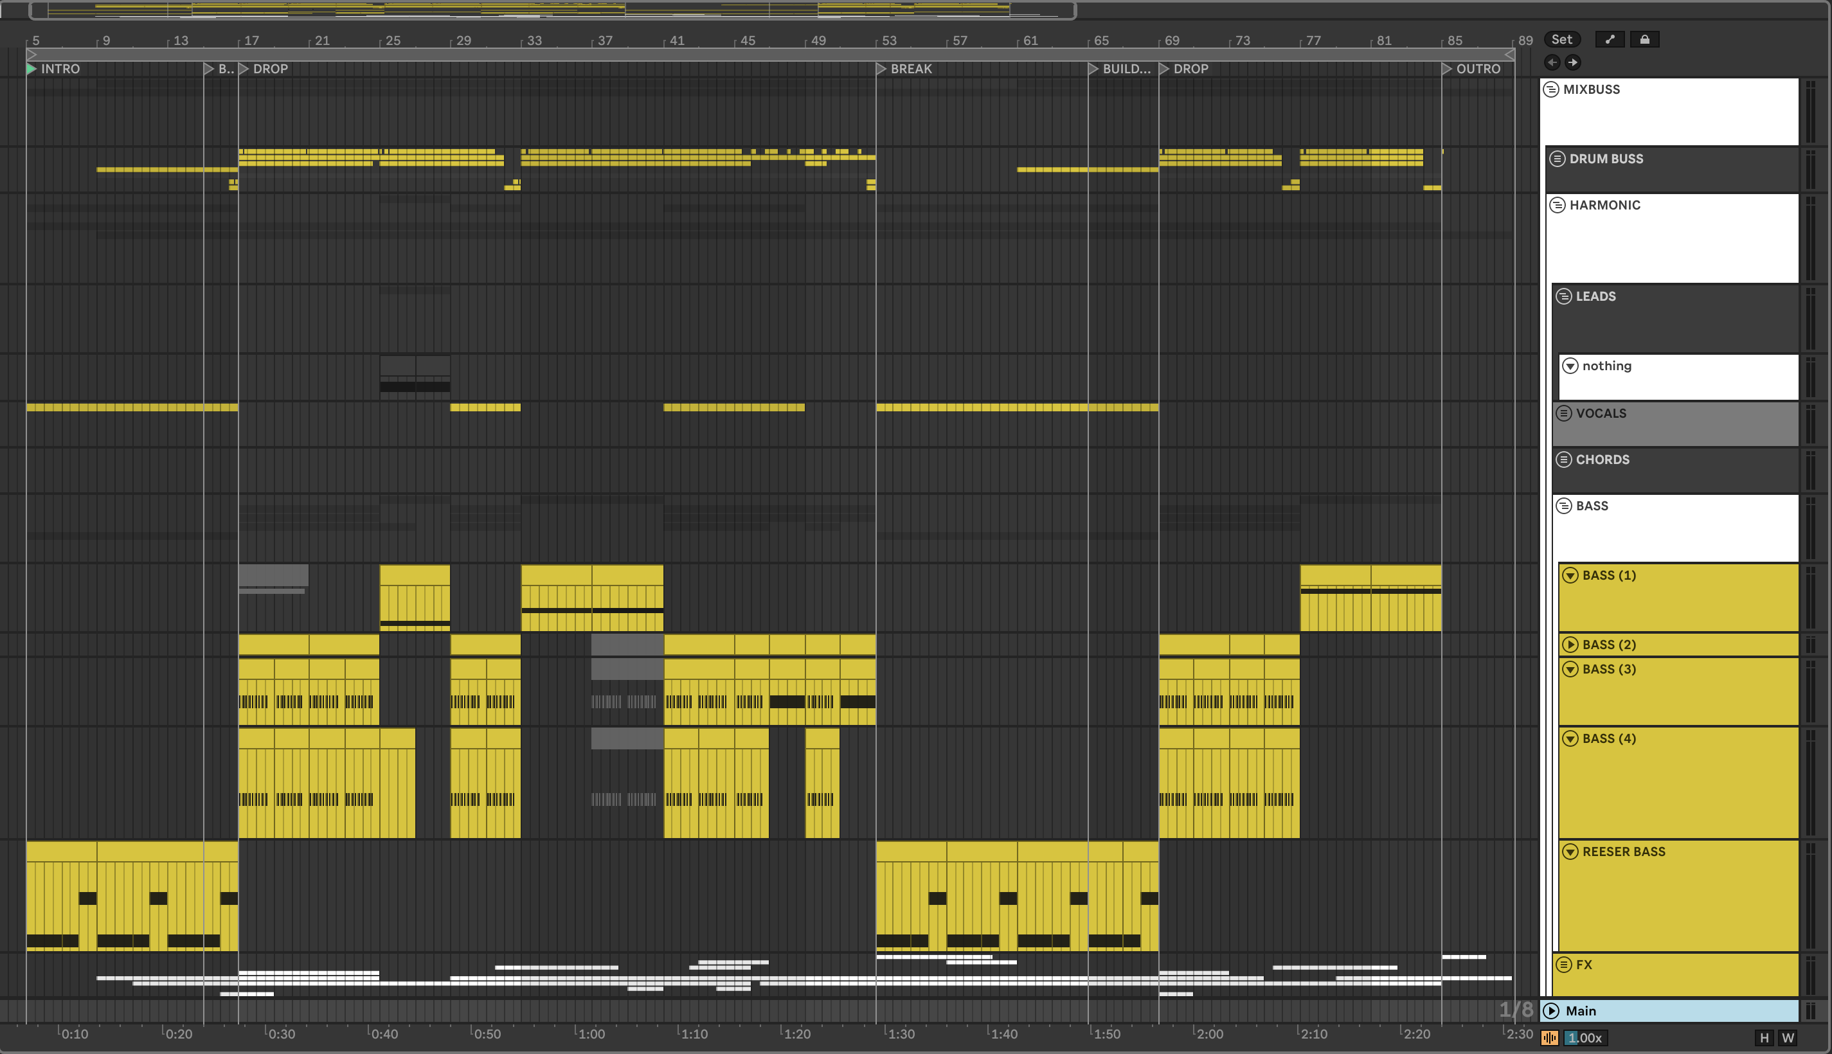Unfold the MIXBUSS group track

(x=1551, y=90)
